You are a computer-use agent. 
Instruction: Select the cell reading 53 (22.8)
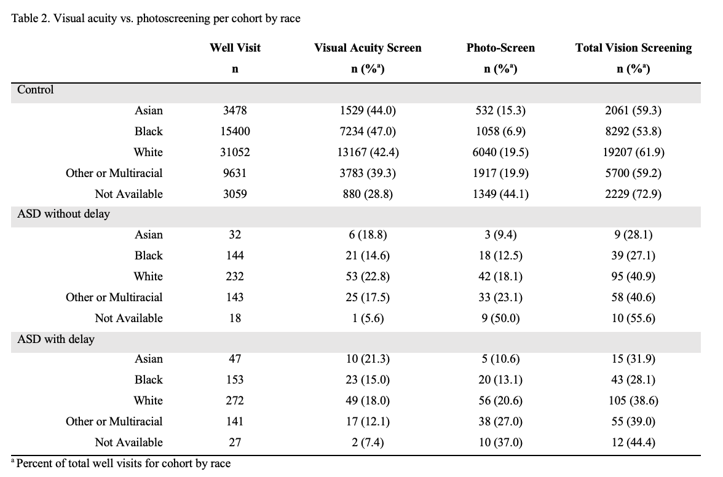click(x=368, y=277)
